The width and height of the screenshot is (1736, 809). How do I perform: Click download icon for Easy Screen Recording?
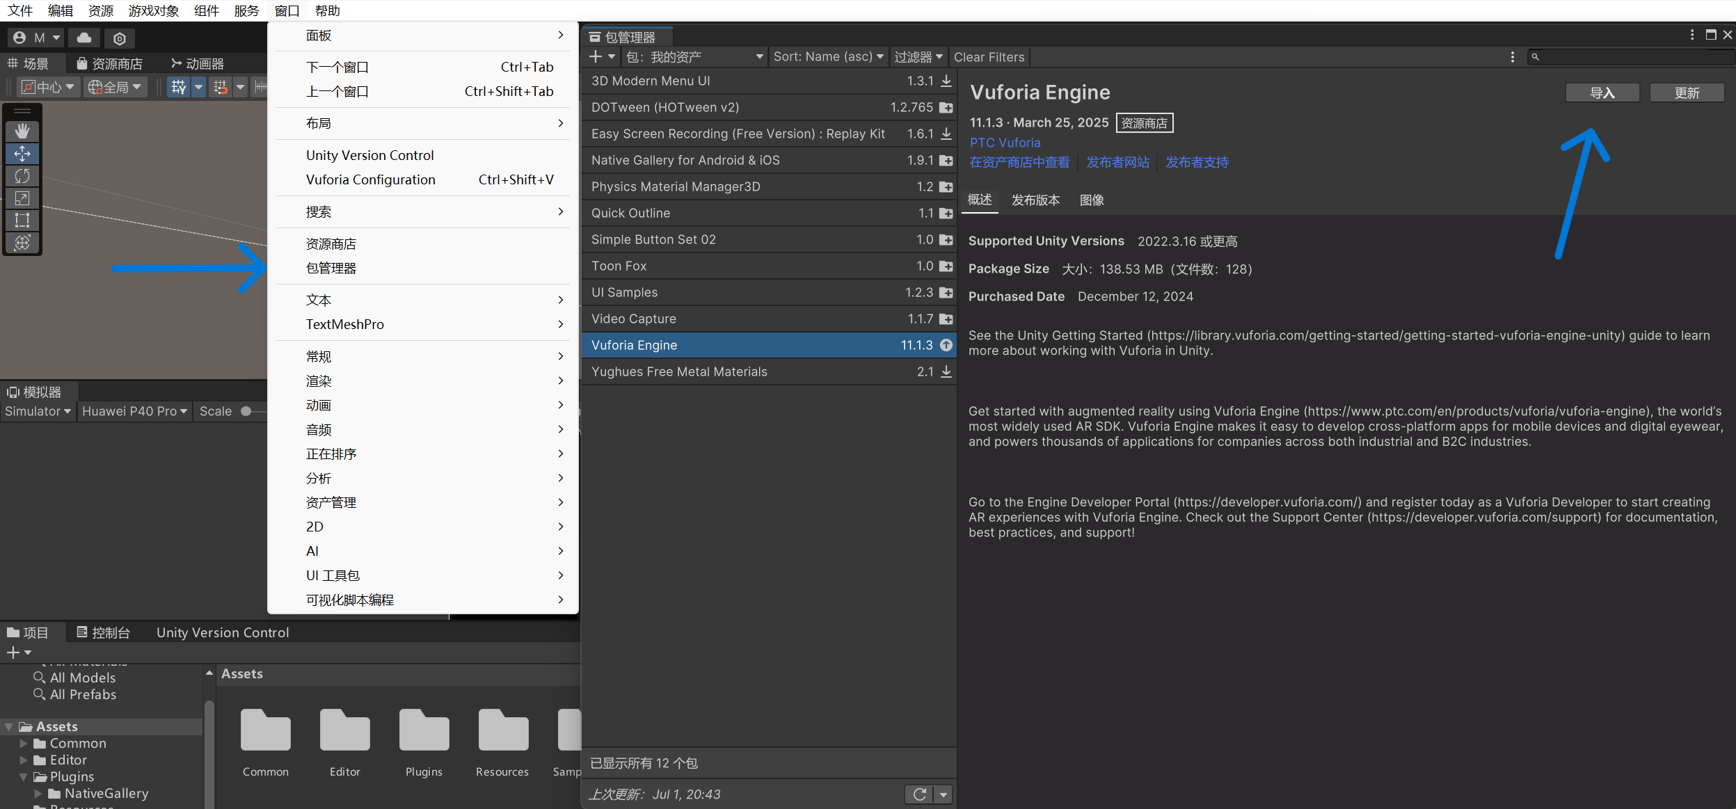(x=946, y=134)
